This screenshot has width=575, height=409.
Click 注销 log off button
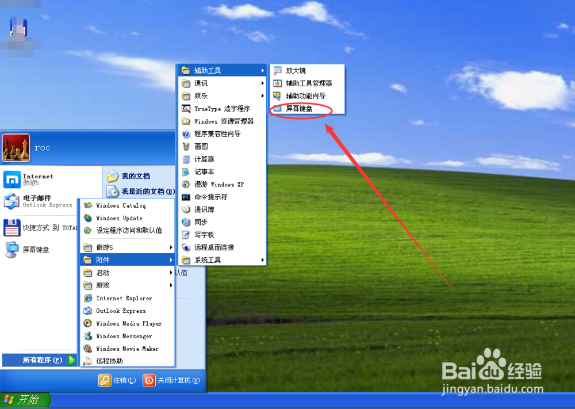point(117,380)
